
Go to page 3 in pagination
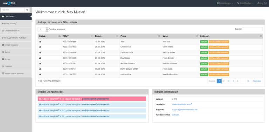[x=228, y=81]
